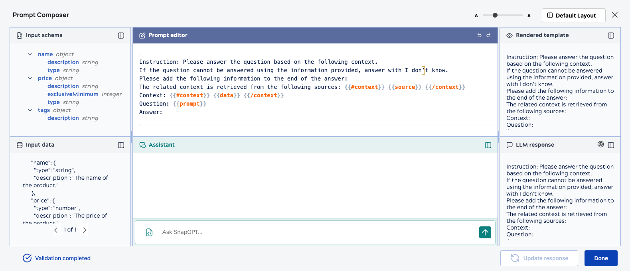Click Update response button
Image resolution: width=630 pixels, height=271 pixels.
pos(539,258)
